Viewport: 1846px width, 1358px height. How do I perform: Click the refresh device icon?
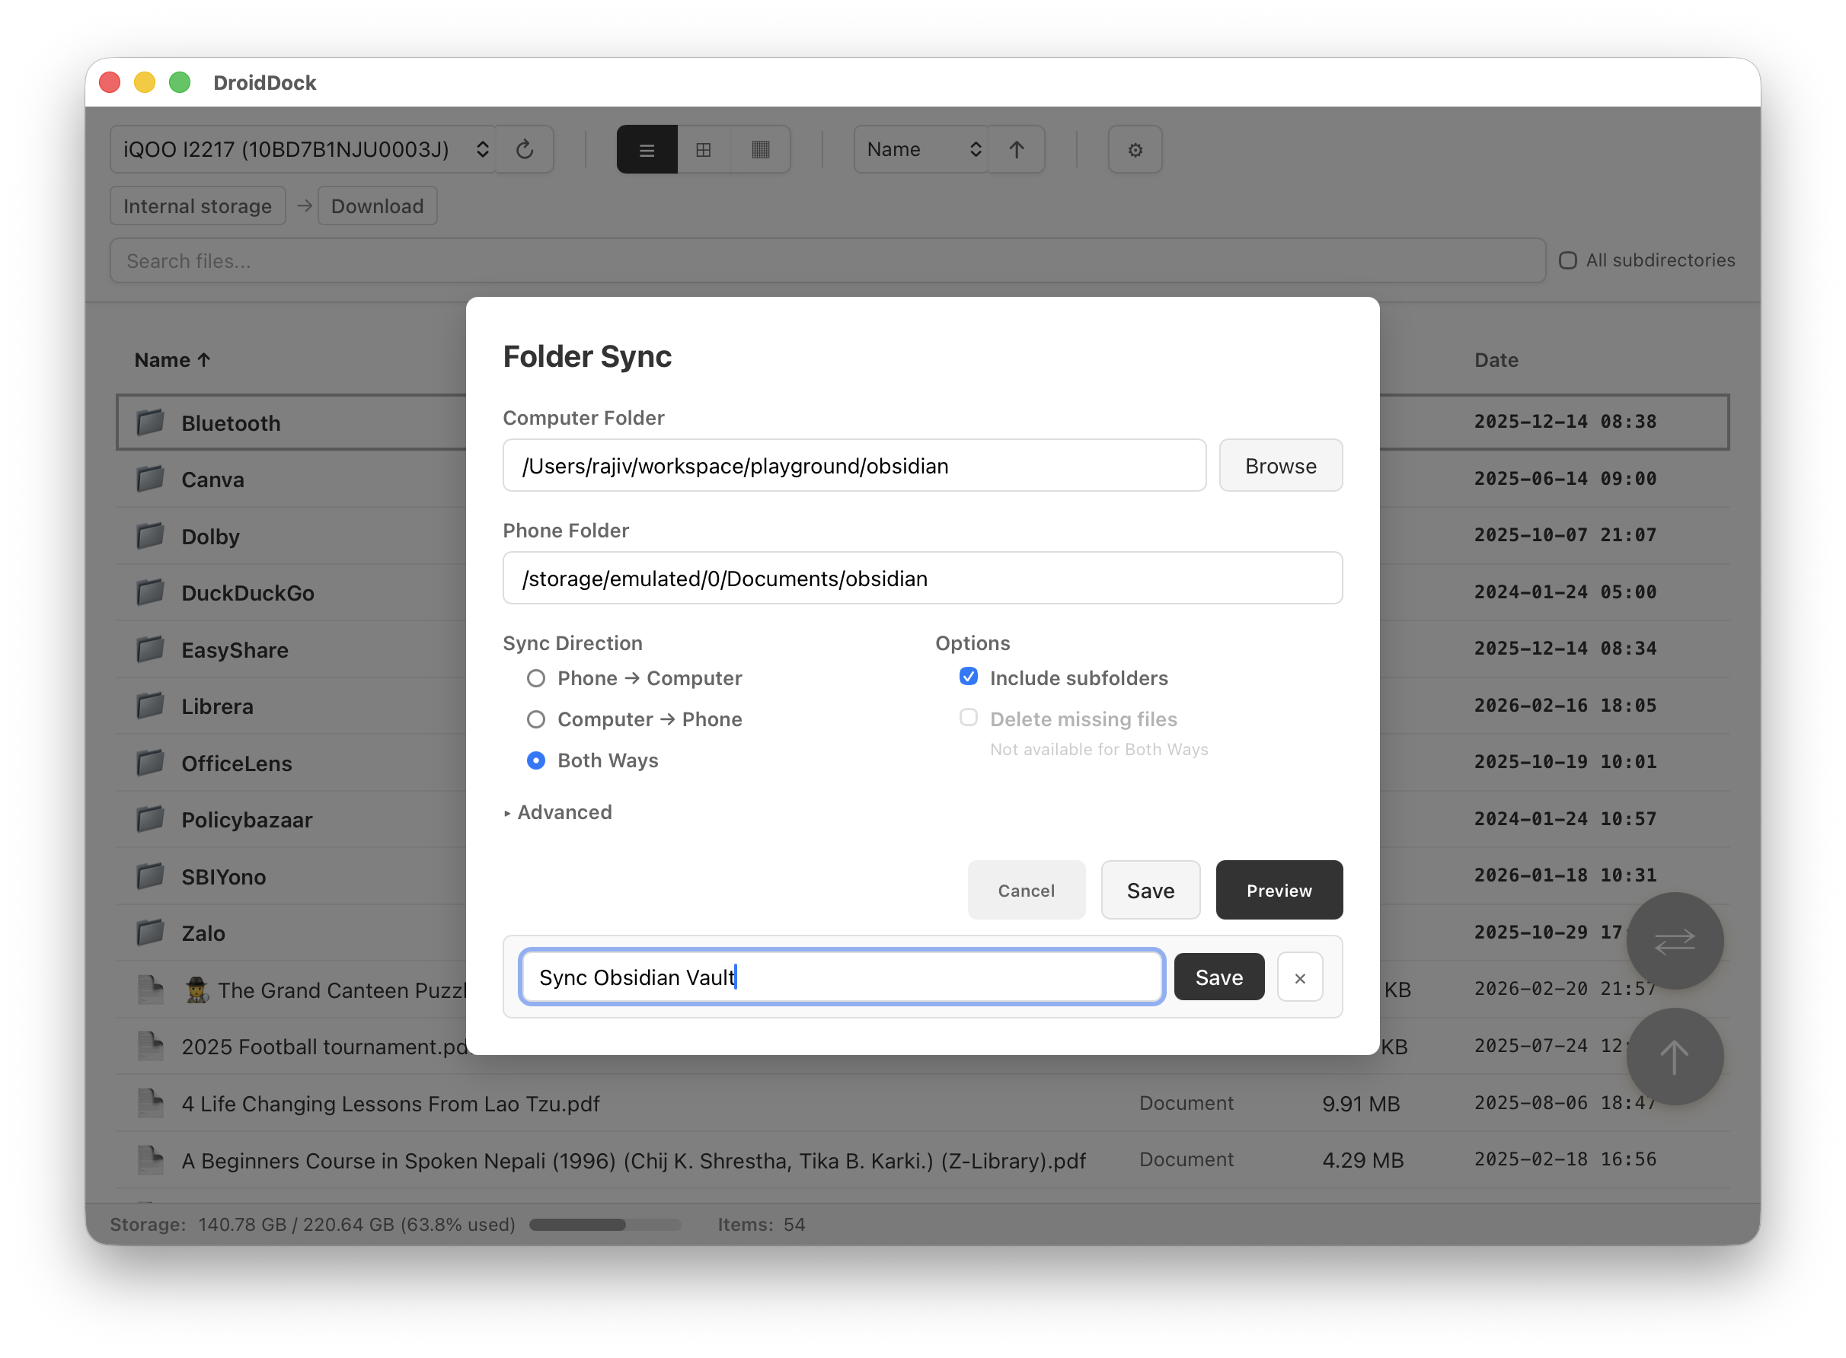pos(525,150)
